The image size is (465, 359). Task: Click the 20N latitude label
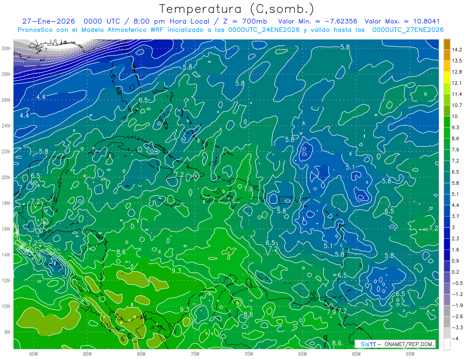[7, 177]
